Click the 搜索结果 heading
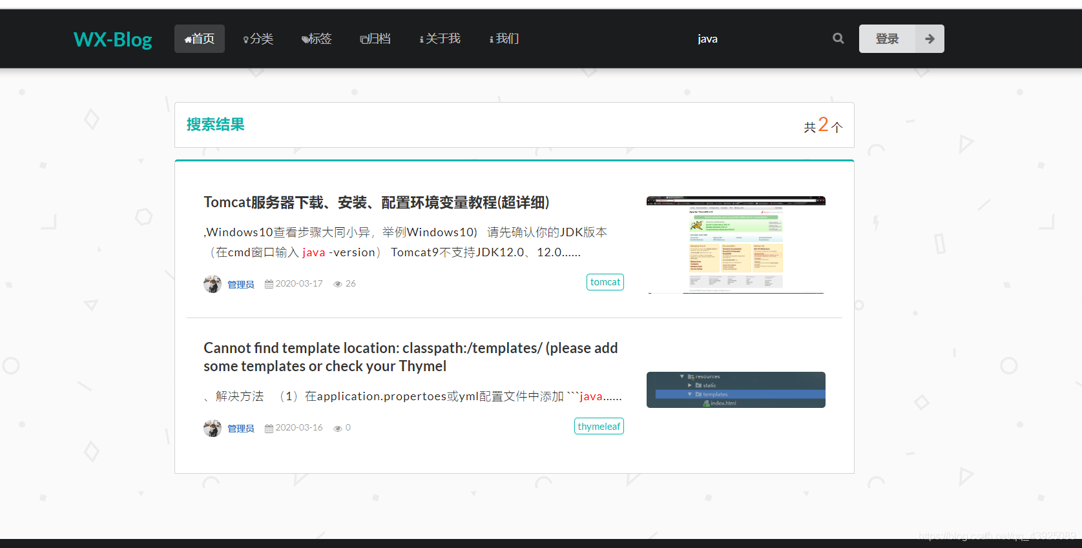Viewport: 1082px width, 548px height. pos(216,125)
